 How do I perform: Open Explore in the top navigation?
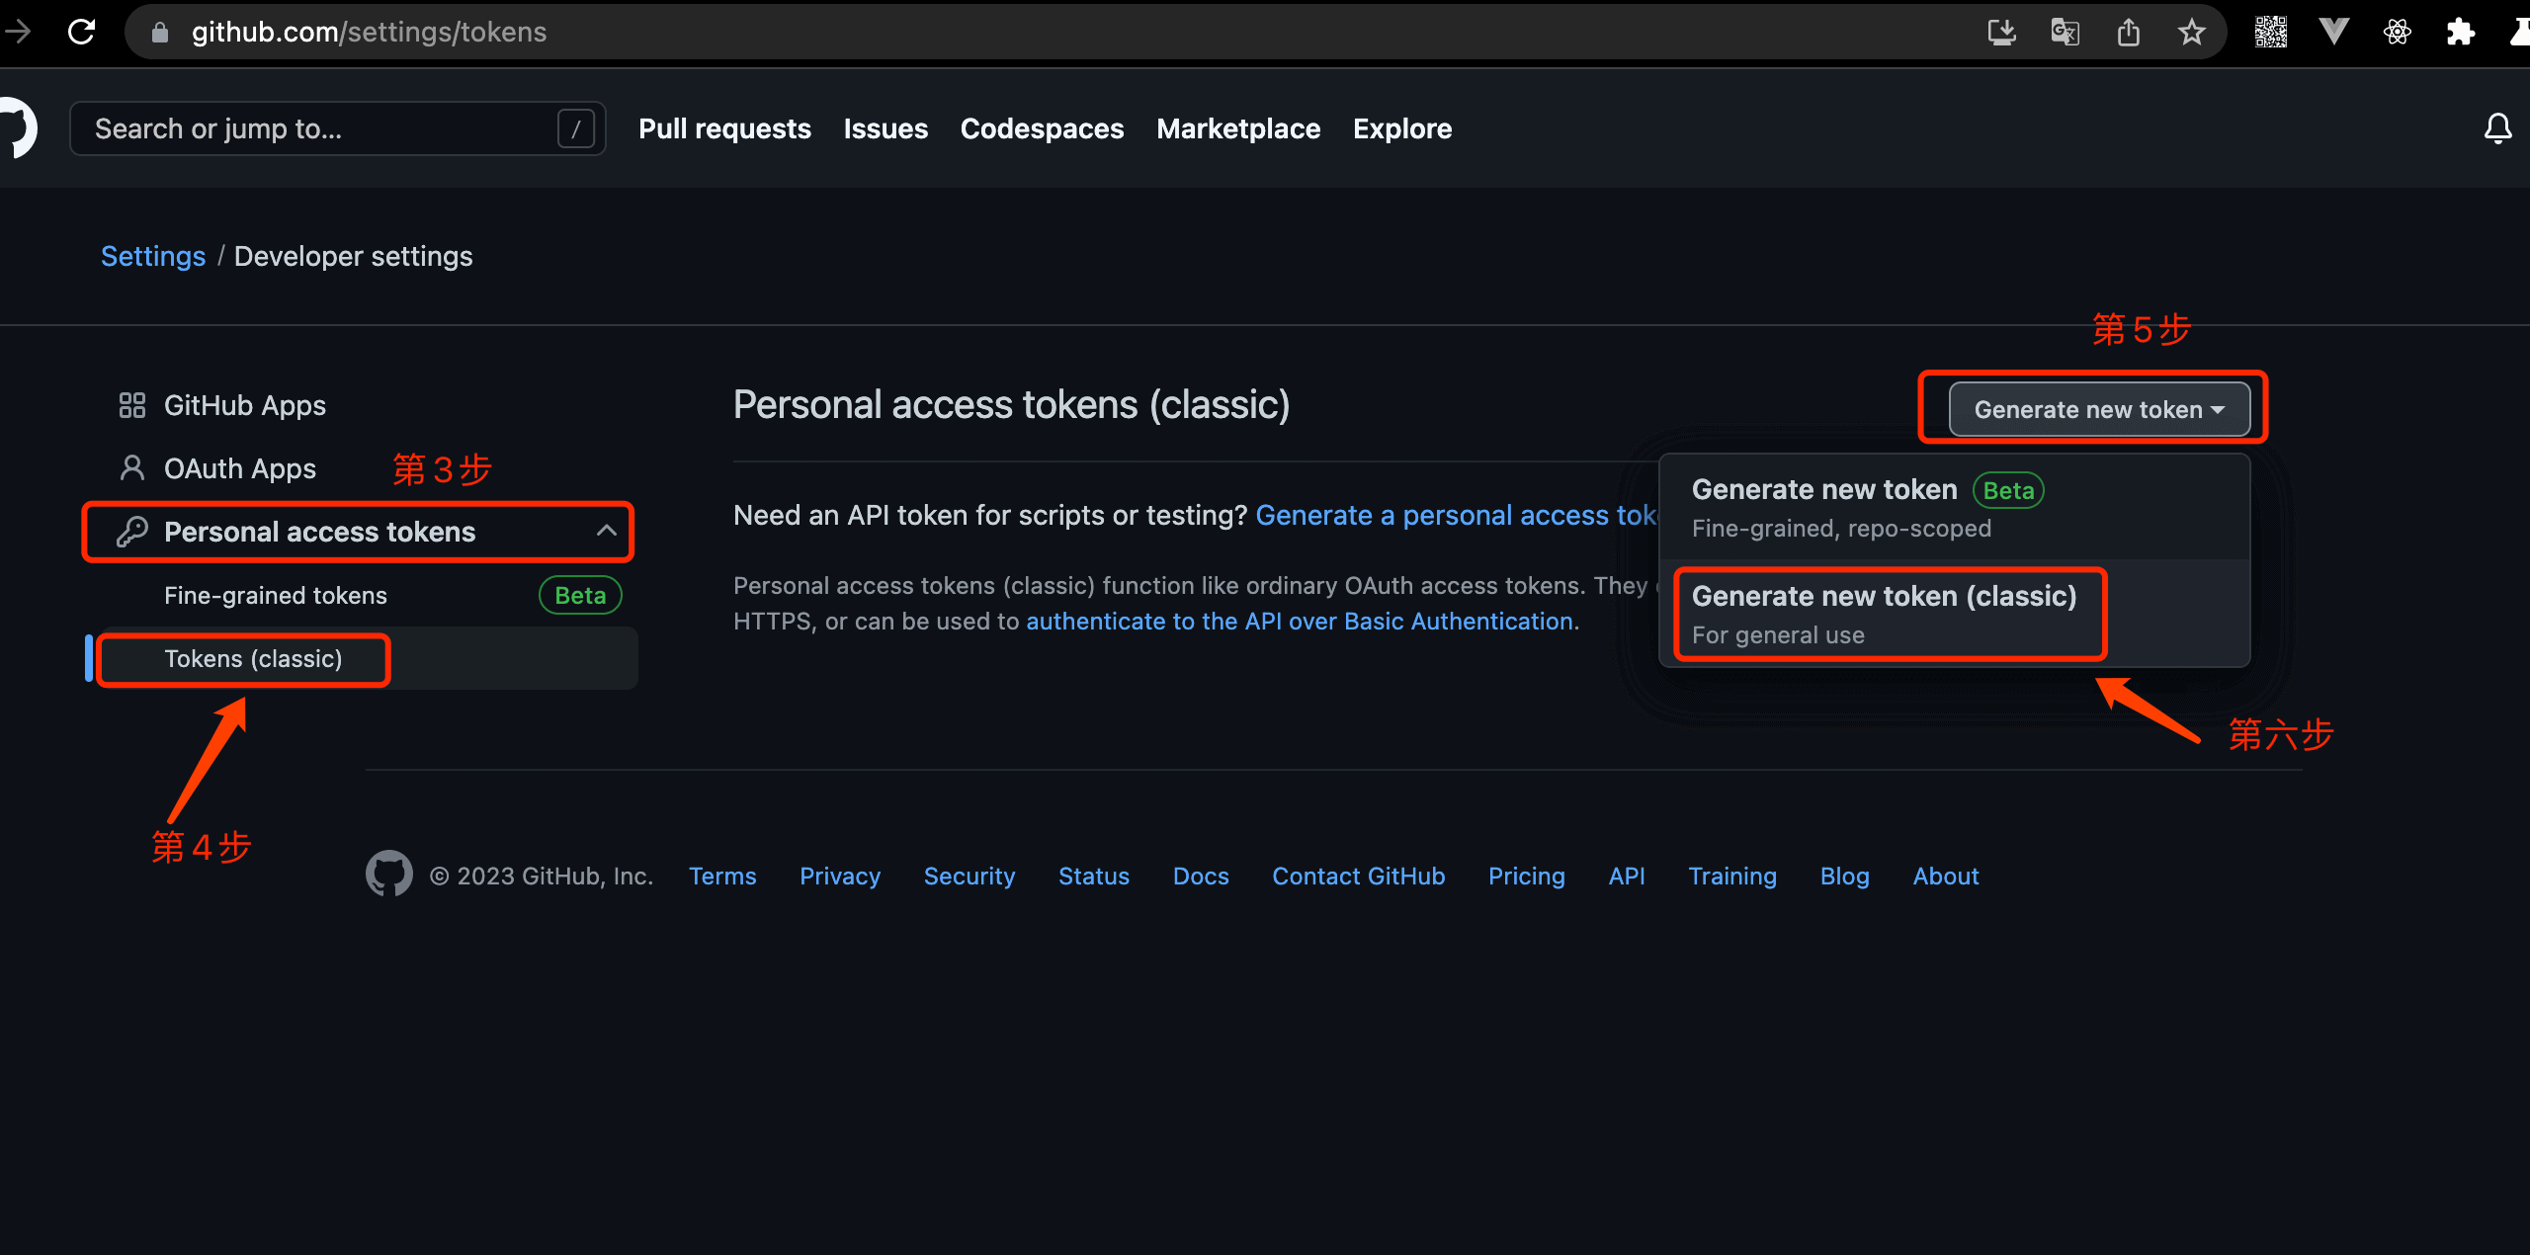[1401, 128]
